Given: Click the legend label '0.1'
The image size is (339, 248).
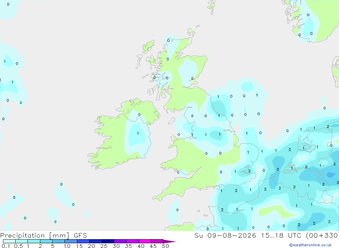Looking at the screenshot, I should (6, 246).
